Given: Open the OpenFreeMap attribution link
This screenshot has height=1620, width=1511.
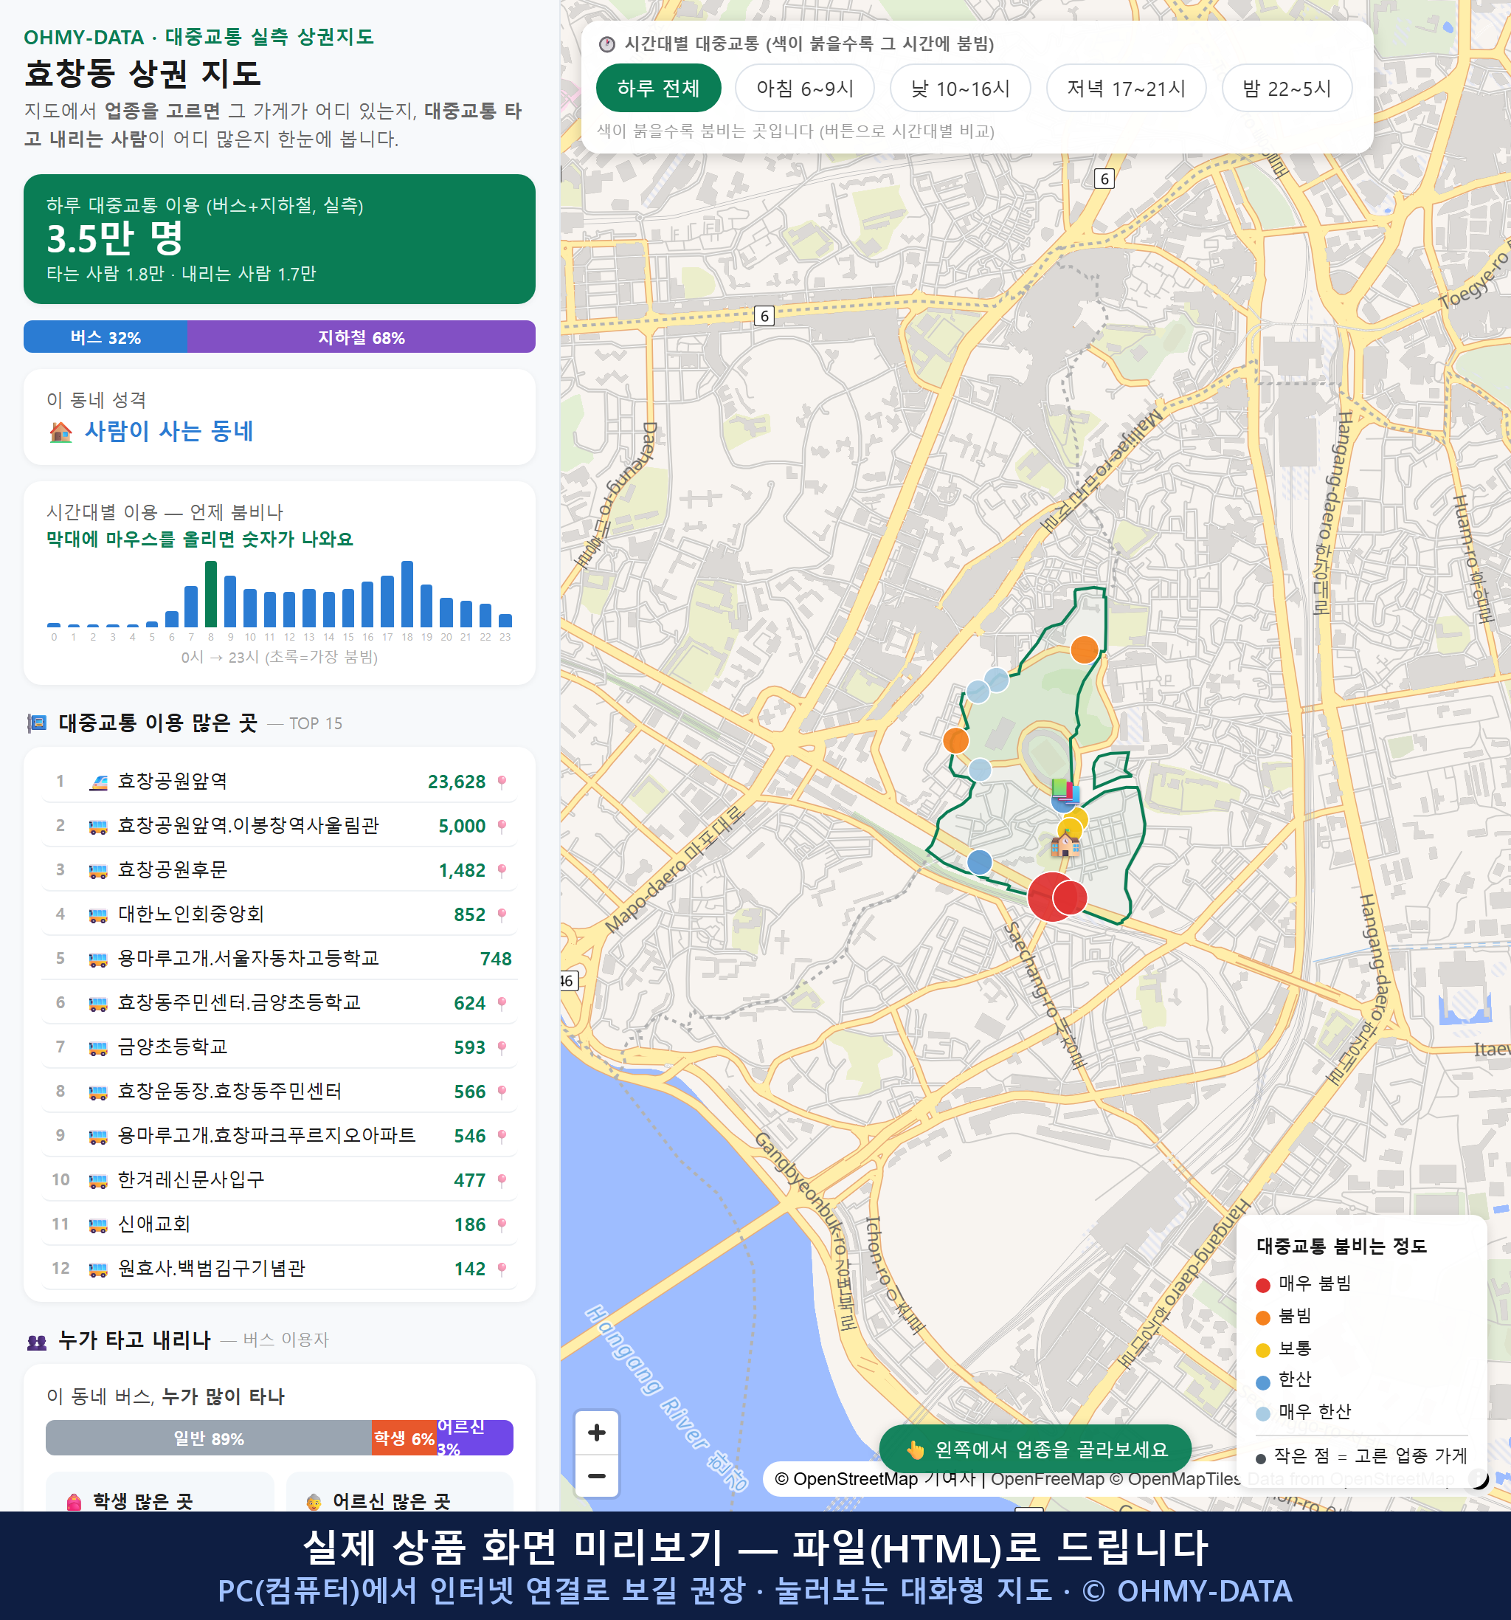Looking at the screenshot, I should (1048, 1479).
